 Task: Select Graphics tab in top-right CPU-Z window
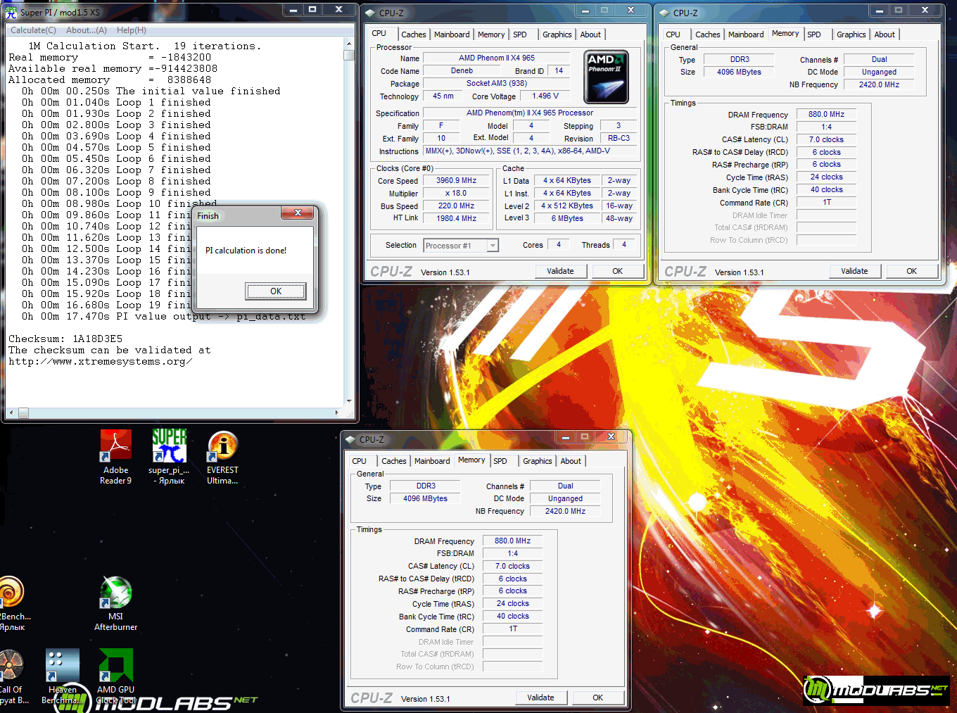click(851, 34)
